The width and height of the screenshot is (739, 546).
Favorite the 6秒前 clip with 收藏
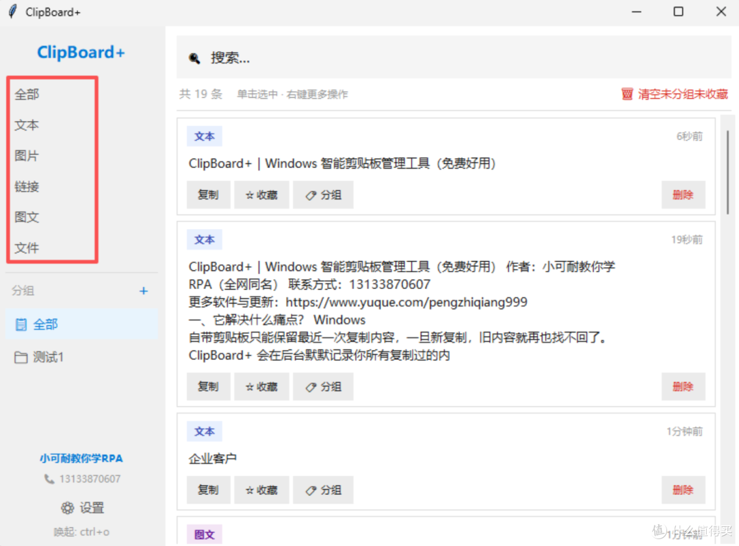pos(261,195)
